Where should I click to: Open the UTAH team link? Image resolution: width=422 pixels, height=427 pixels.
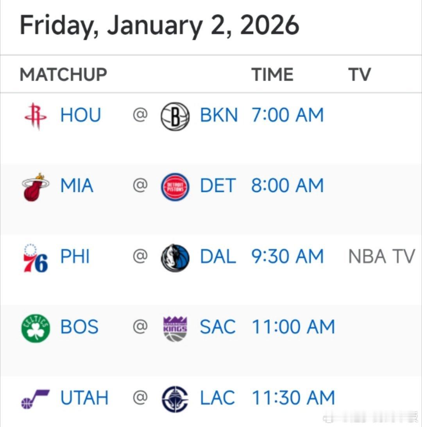84,398
